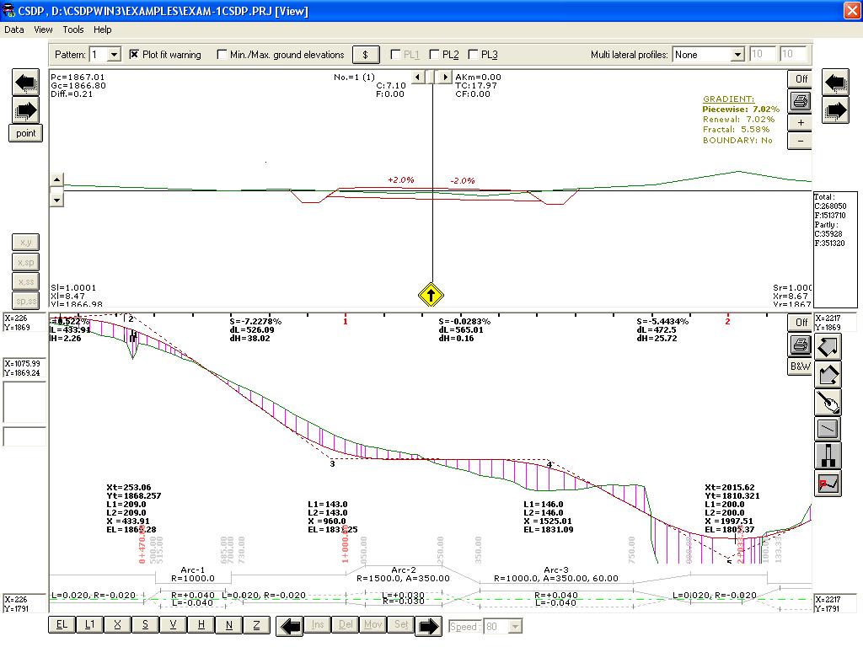
Task: Click the right arrow beside the Set button
Action: pyautogui.click(x=428, y=626)
